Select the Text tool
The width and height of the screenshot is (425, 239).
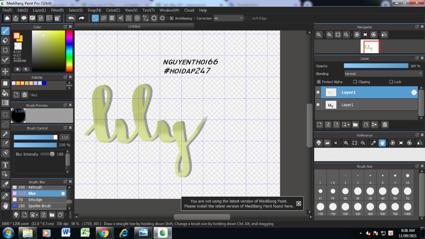tap(5, 165)
